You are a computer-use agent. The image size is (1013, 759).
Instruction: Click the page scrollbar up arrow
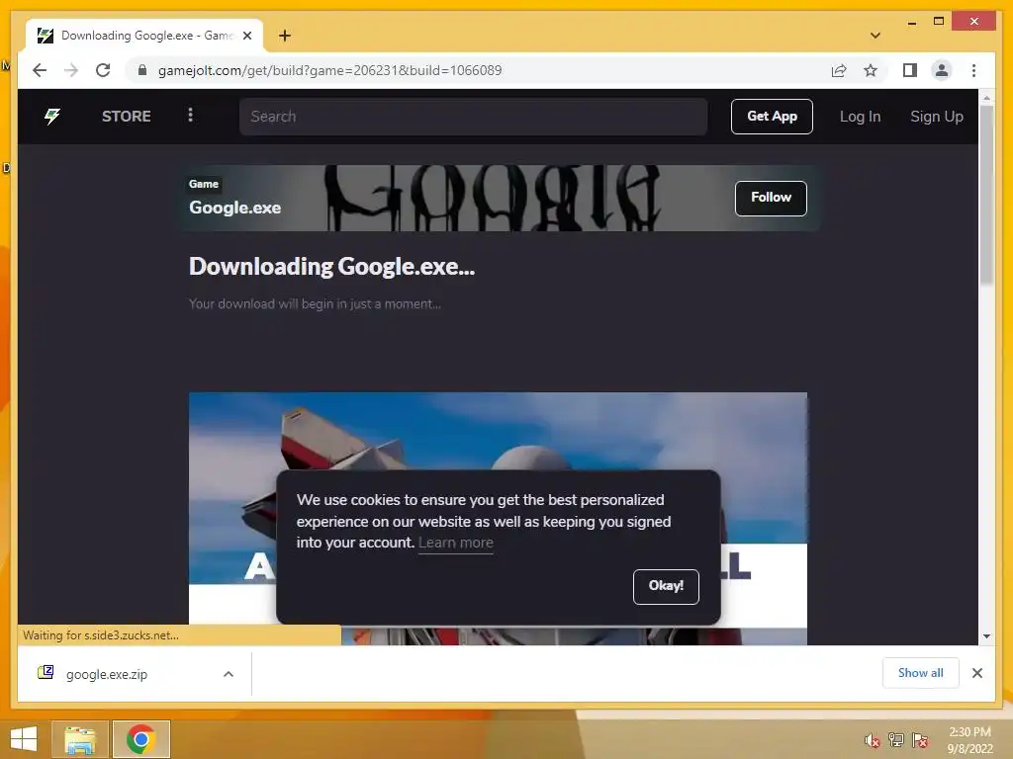986,98
